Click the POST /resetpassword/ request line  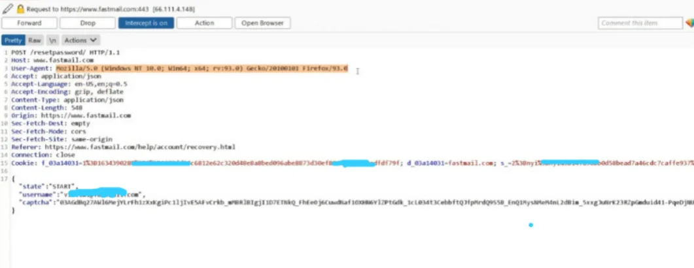point(65,53)
